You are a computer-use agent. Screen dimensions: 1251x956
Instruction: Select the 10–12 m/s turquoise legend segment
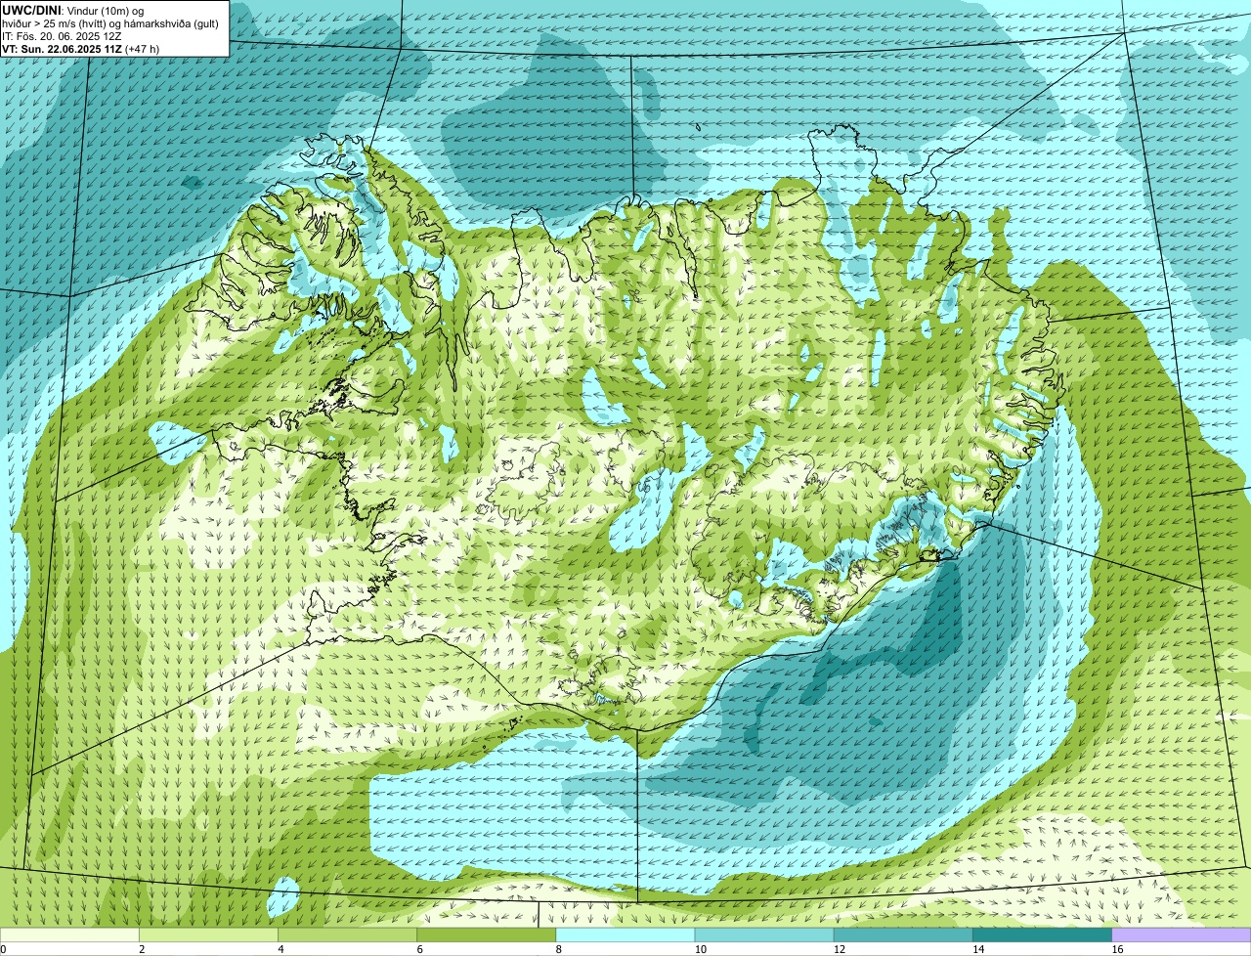tap(764, 934)
